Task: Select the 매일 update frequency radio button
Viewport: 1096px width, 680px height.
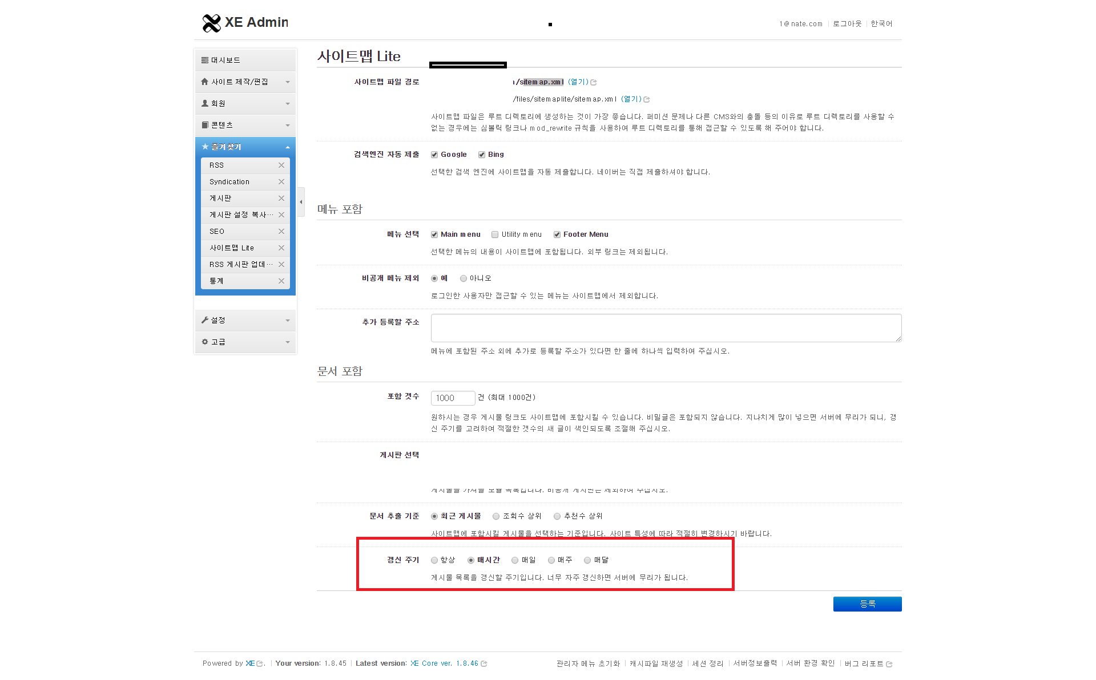Action: pos(514,560)
